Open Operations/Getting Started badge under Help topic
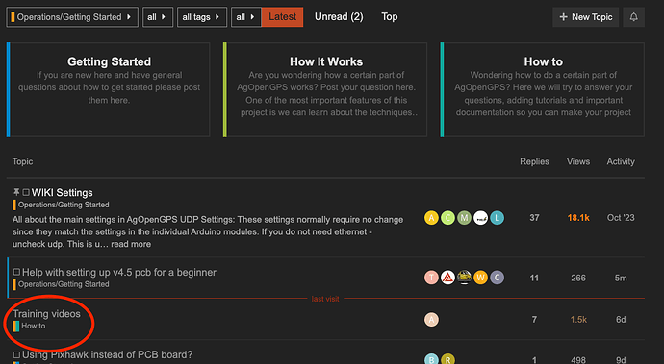 click(61, 284)
